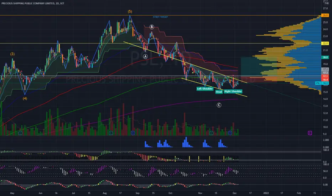Click the yellow 22.0 price label
The width and height of the screenshot is (332, 196).
(x=325, y=43)
